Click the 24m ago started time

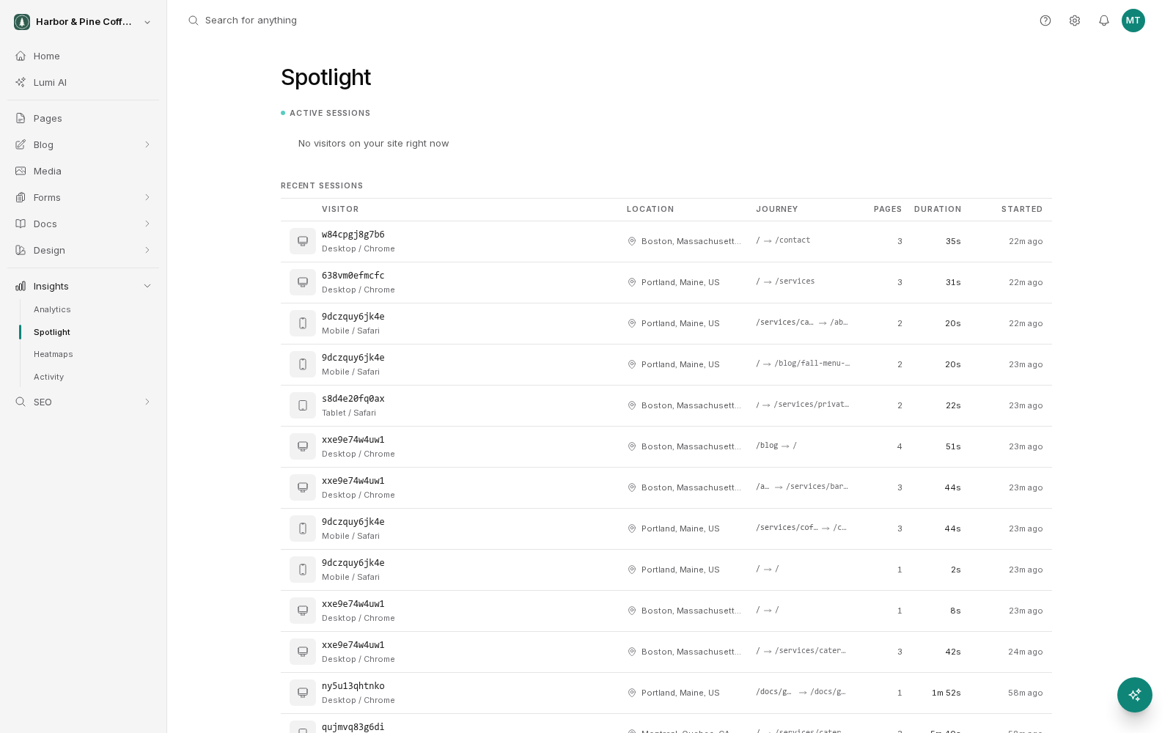click(x=1026, y=652)
